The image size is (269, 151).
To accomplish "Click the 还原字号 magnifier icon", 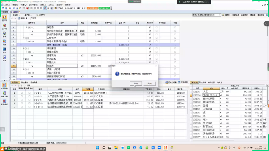I will point(37,15).
